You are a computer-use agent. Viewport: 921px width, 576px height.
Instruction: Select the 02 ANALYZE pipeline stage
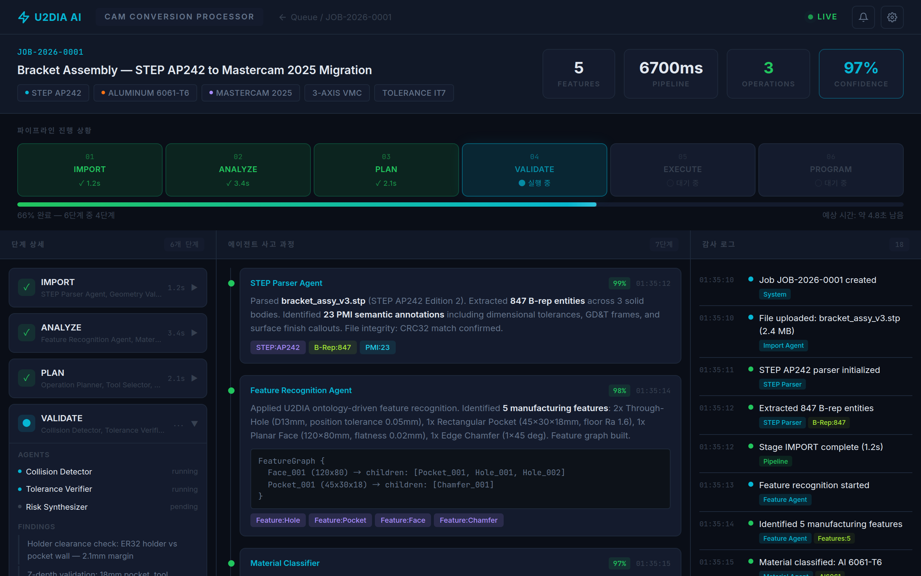click(238, 170)
